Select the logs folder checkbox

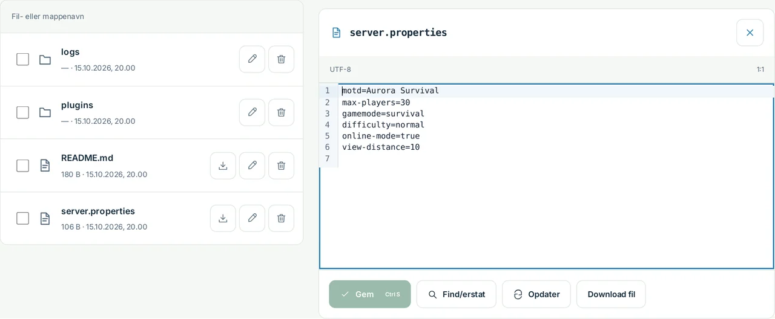pos(22,59)
